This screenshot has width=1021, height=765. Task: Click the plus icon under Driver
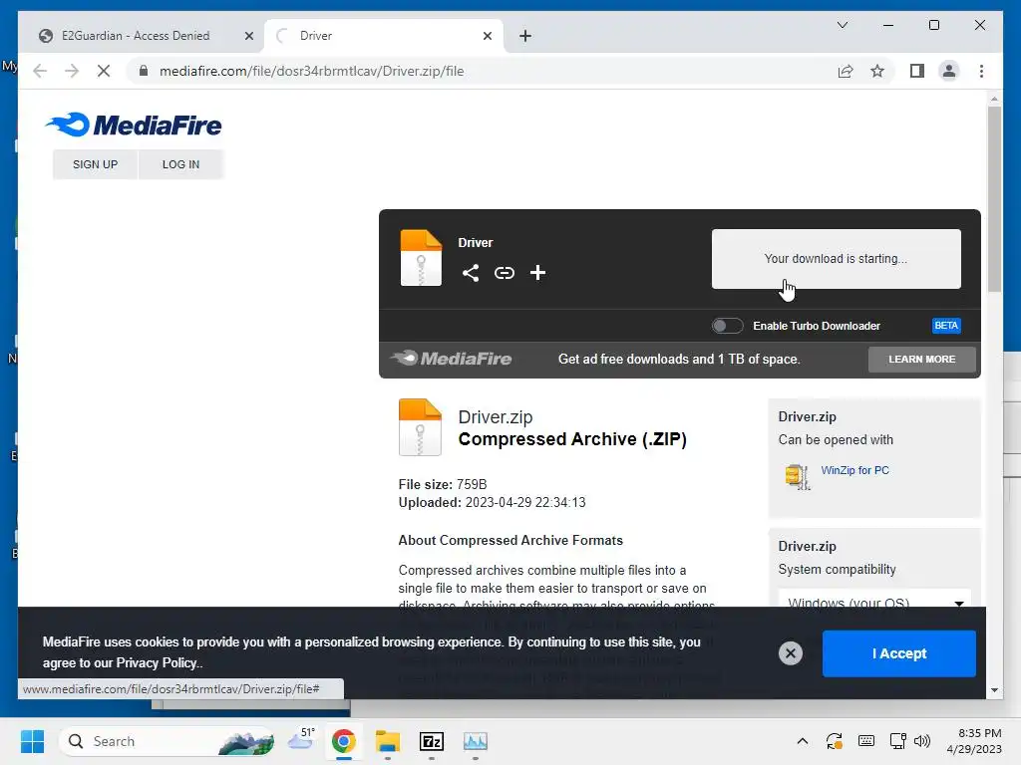537,273
